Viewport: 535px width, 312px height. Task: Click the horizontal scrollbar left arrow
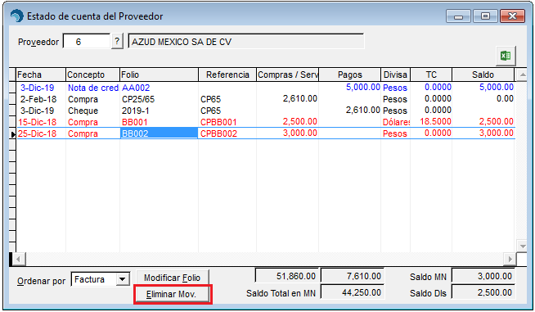pyautogui.click(x=19, y=259)
